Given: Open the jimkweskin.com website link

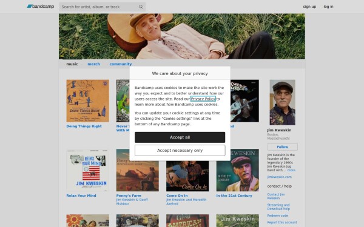Looking at the screenshot, I should (279, 177).
